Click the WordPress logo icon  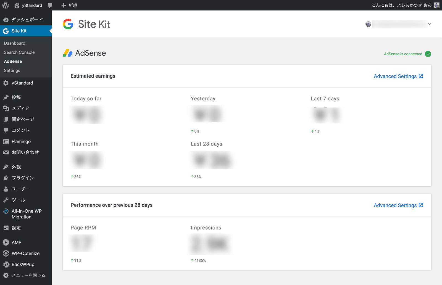tap(6, 5)
